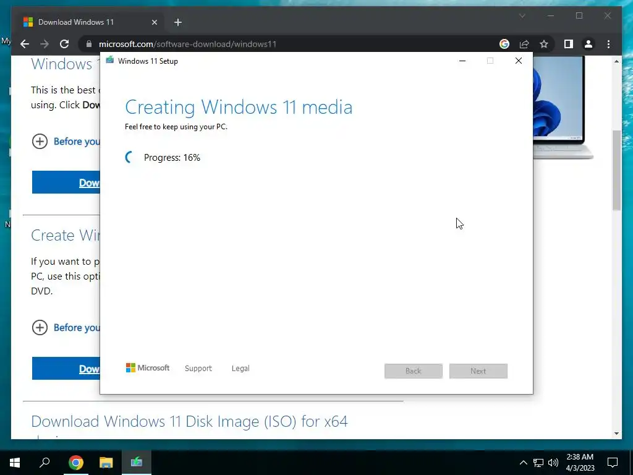Click lower blue Download button on webpage
Image resolution: width=633 pixels, height=475 pixels.
tap(66, 369)
